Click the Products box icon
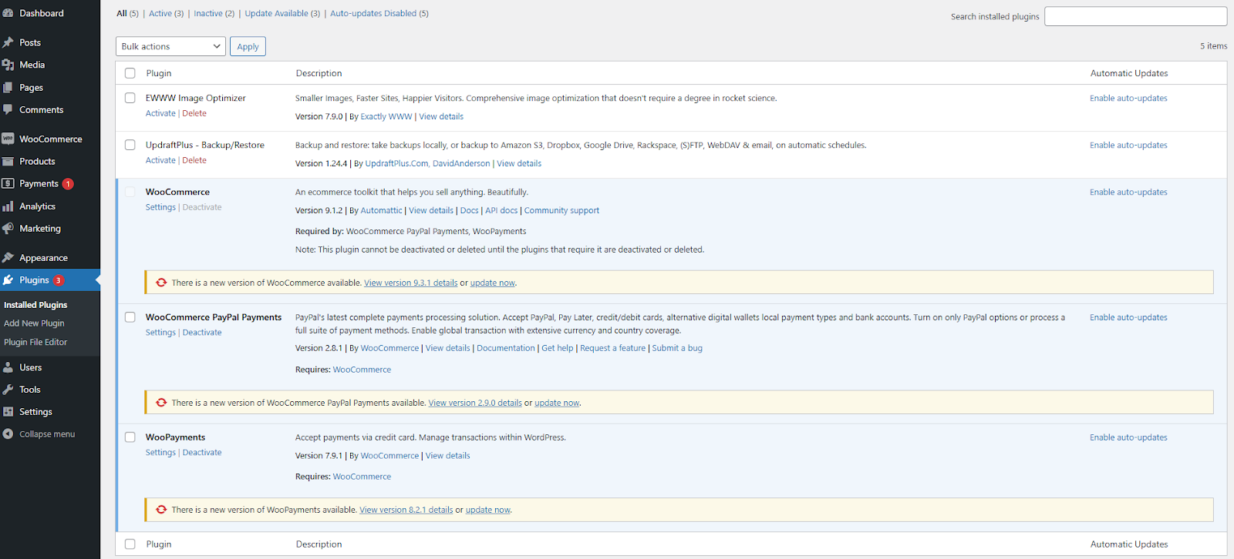Viewport: 1234px width, 559px height. coord(8,162)
